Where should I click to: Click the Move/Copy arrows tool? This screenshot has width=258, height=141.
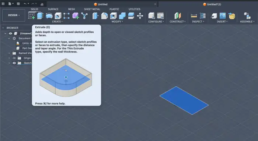pos(140,16)
